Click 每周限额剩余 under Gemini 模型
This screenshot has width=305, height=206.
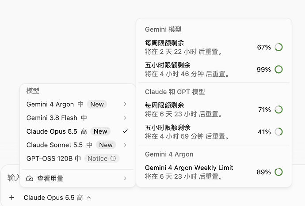click(164, 43)
